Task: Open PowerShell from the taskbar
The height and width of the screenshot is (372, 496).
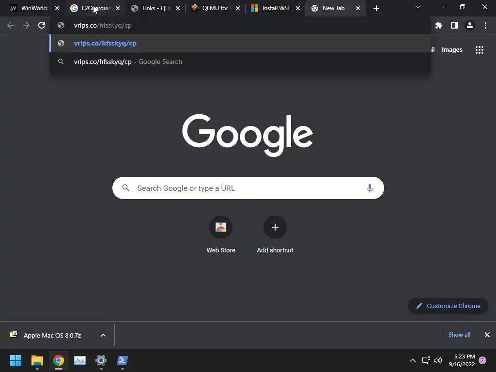Action: (123, 360)
